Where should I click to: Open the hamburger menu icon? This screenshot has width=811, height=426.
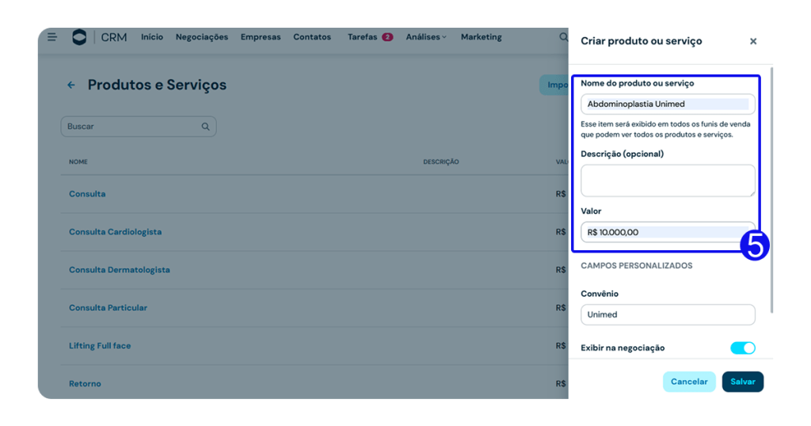52,36
